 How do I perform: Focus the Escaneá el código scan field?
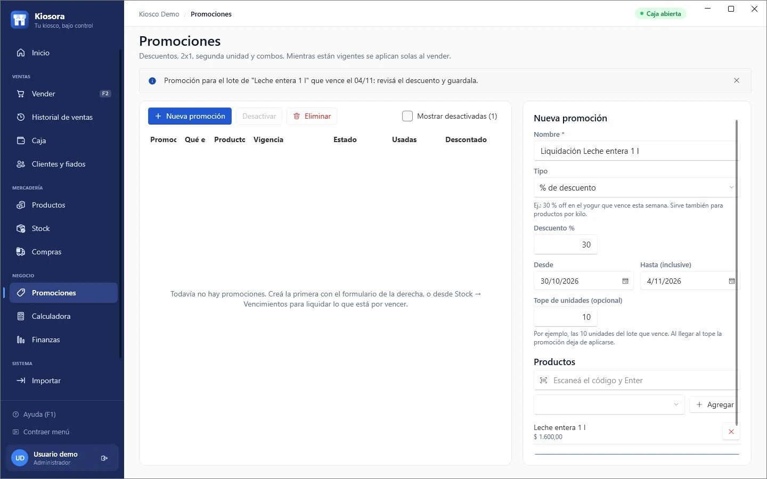pos(637,380)
